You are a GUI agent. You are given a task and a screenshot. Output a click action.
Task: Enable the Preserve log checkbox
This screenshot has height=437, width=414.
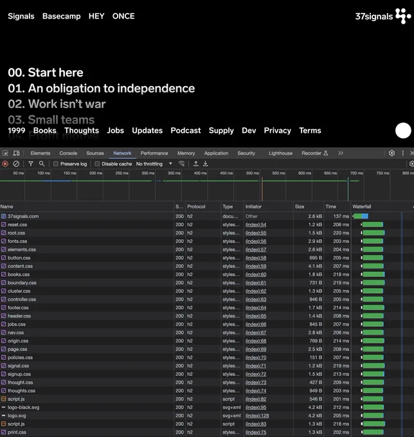point(56,164)
